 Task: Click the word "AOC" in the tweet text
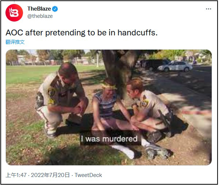coord(14,33)
